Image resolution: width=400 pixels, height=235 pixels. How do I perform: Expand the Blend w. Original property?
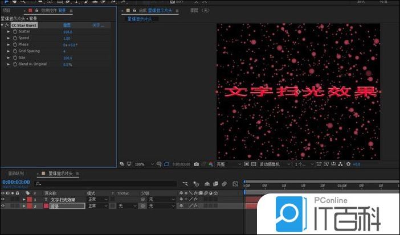9,64
